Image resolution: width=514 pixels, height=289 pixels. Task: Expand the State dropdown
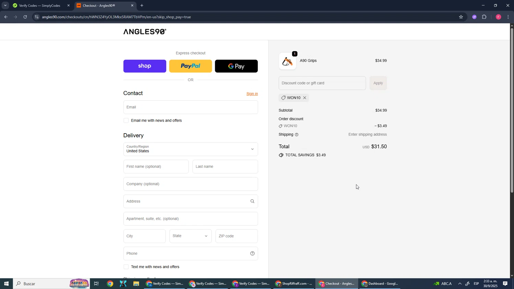point(190,236)
